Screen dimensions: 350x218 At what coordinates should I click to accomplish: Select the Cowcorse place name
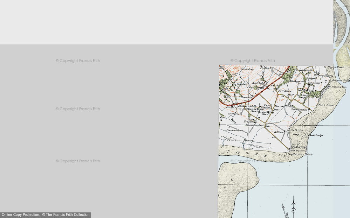233,114
